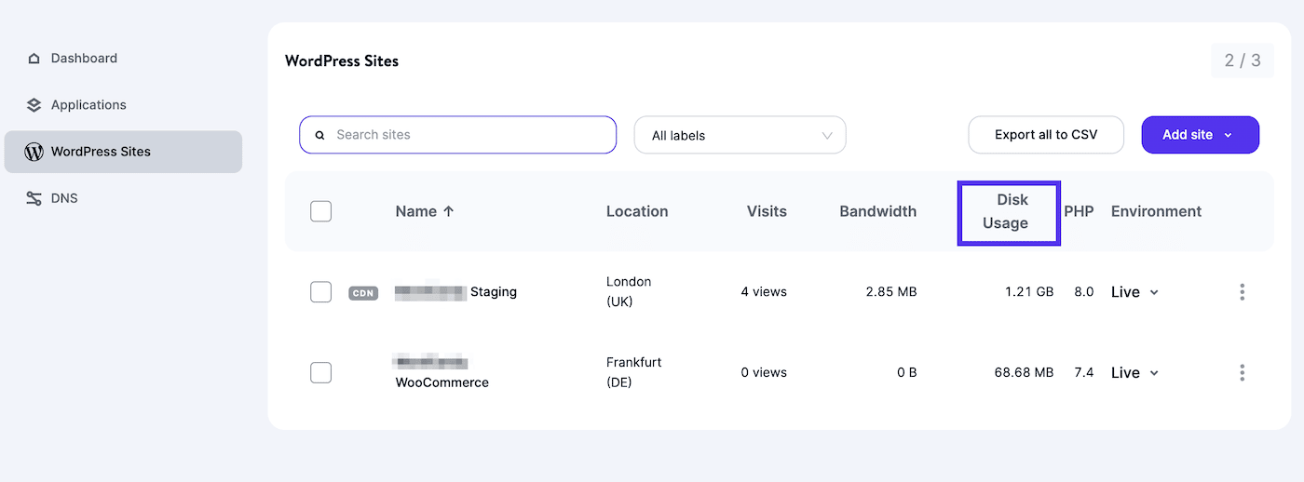
Task: Click the 68.68 MB disk usage value
Action: 1024,372
